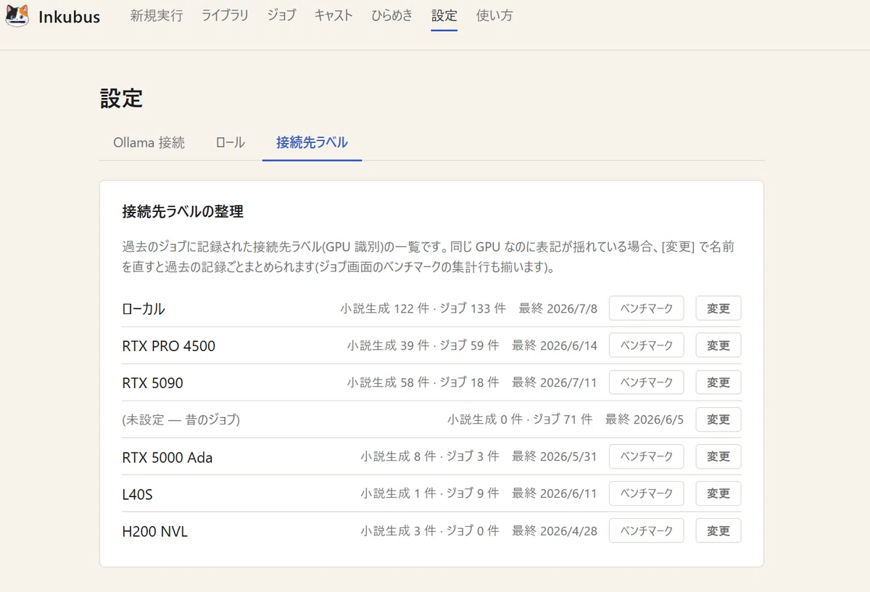Viewport: 870px width, 592px height.
Task: Click 小説生成 1 件 · ジョブ 9 件 stats
Action: 430,493
